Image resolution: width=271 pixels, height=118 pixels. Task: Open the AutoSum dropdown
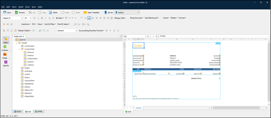tap(26, 24)
